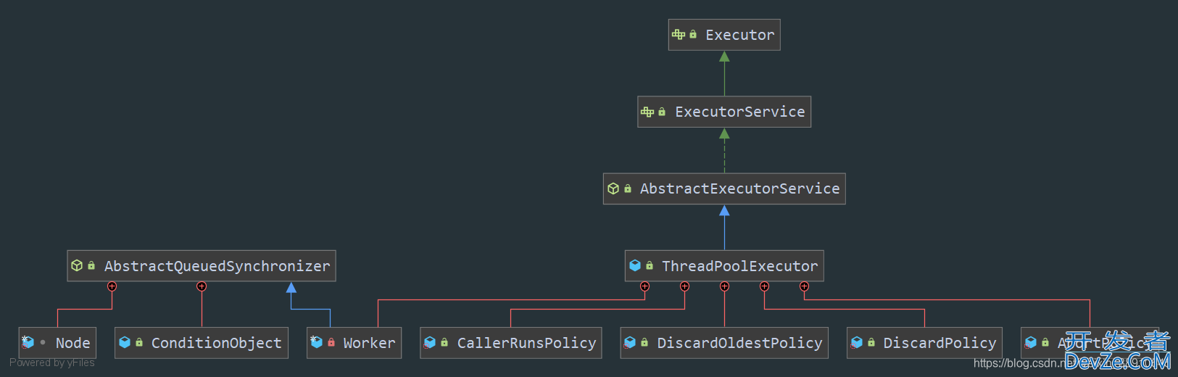Click the lock icon beside AbstractQueuedSynchronizer
This screenshot has height=377, width=1178.
(91, 265)
